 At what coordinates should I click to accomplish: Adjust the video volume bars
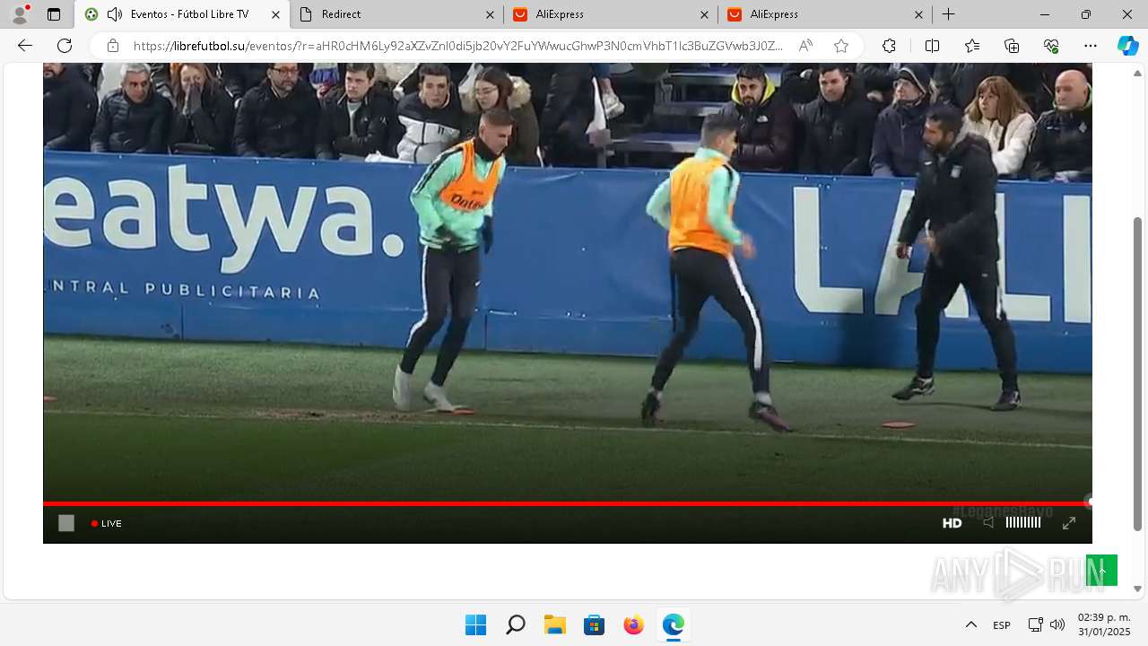tap(1023, 522)
